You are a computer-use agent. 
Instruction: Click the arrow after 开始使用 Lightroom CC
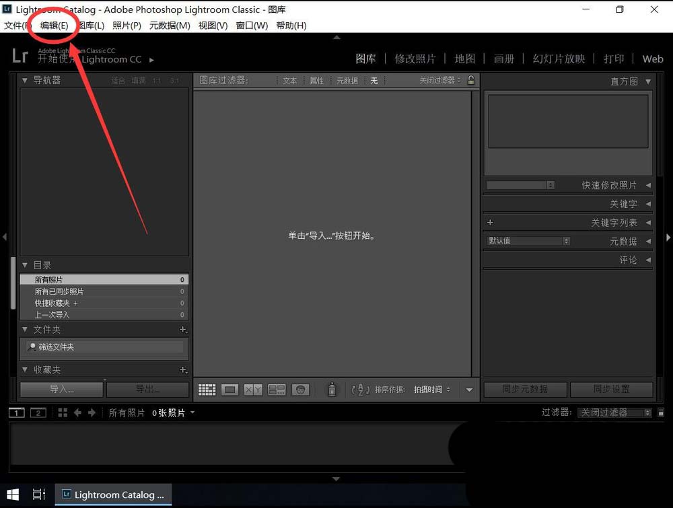[x=151, y=60]
